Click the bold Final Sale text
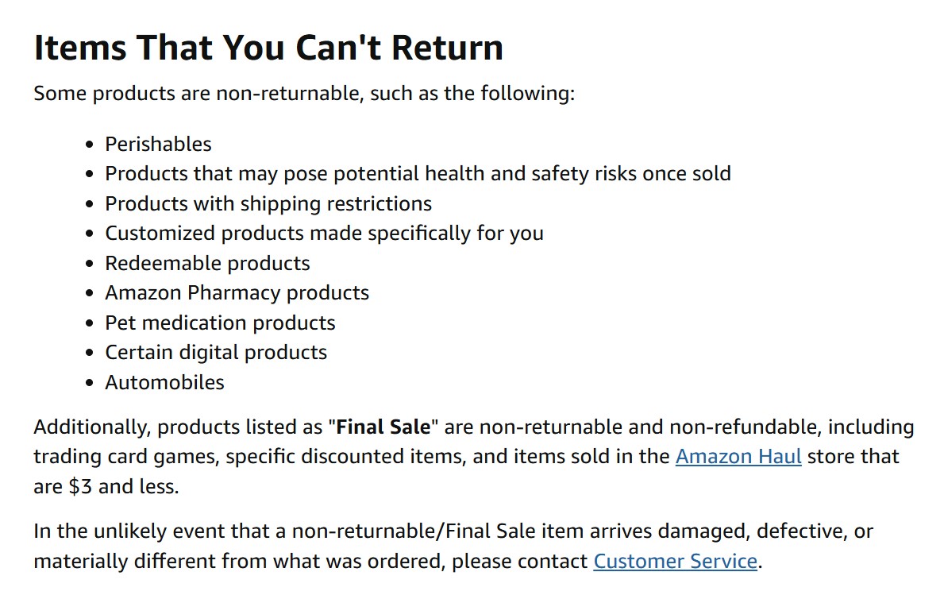Screen dimensions: 944x599 pos(383,427)
